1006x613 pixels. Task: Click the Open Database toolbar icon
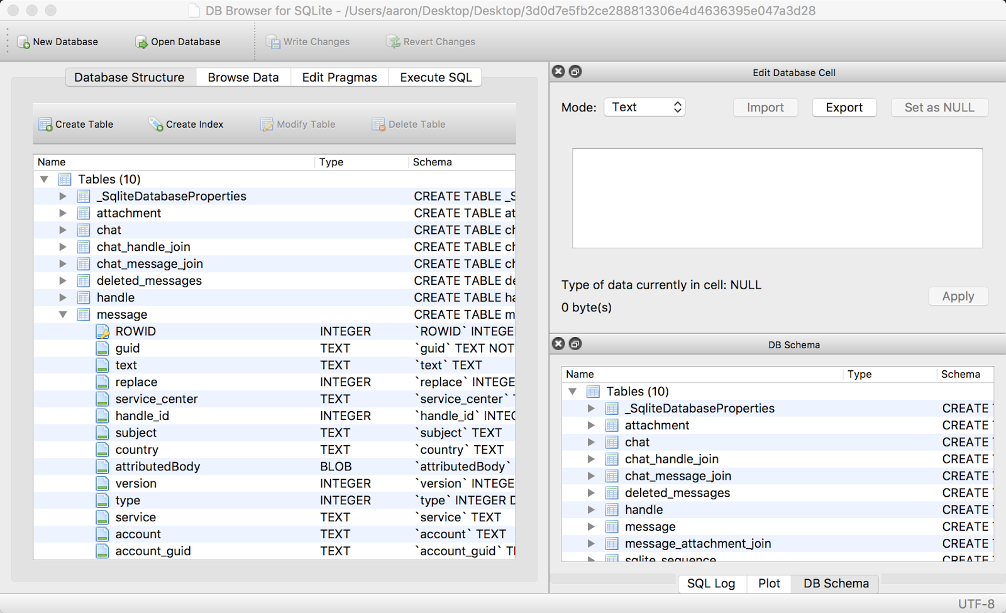pyautogui.click(x=141, y=42)
